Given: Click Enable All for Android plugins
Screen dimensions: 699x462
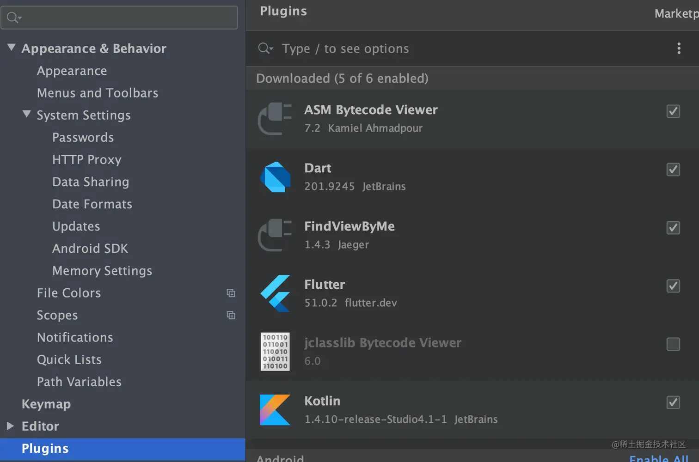Looking at the screenshot, I should point(659,458).
